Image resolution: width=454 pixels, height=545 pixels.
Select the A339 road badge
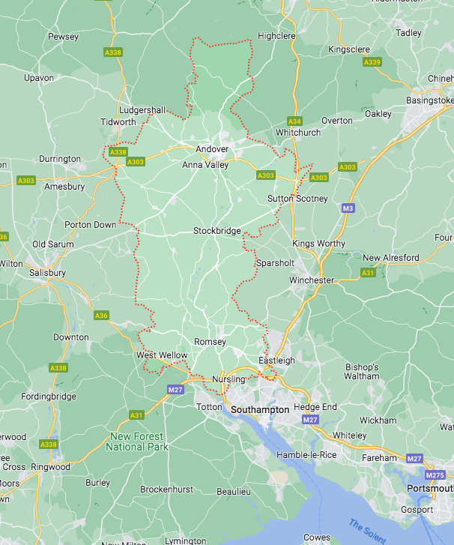(x=372, y=62)
